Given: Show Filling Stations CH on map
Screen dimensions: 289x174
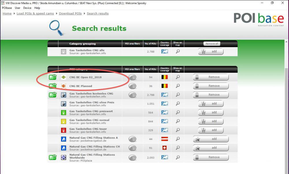Looking at the screenshot, I should [x=178, y=148].
